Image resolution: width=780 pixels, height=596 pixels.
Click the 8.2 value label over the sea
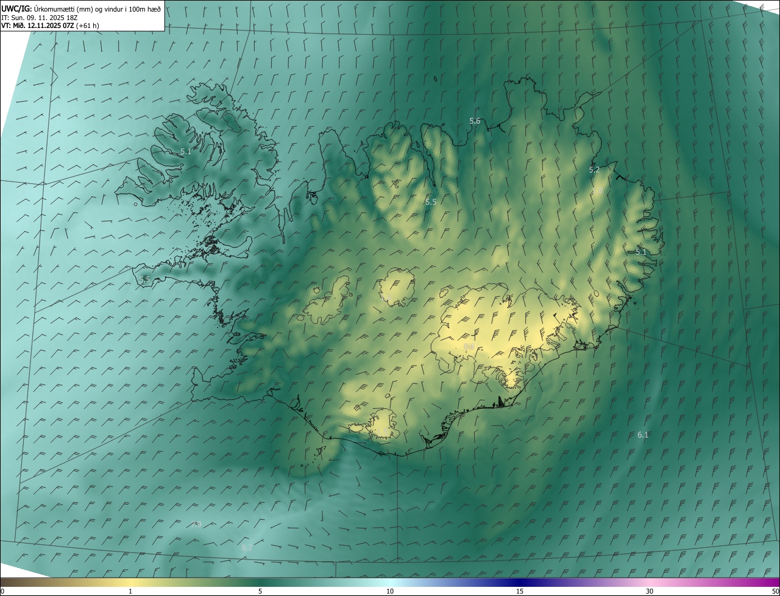pos(247,548)
